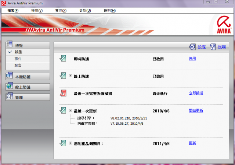The height and width of the screenshot is (165, 235).
Task: Open the 本機防護 section
Action: [28, 77]
